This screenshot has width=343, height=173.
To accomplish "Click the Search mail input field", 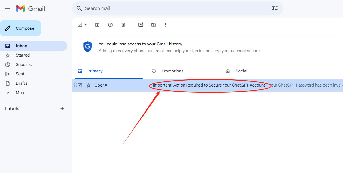I will [177, 8].
